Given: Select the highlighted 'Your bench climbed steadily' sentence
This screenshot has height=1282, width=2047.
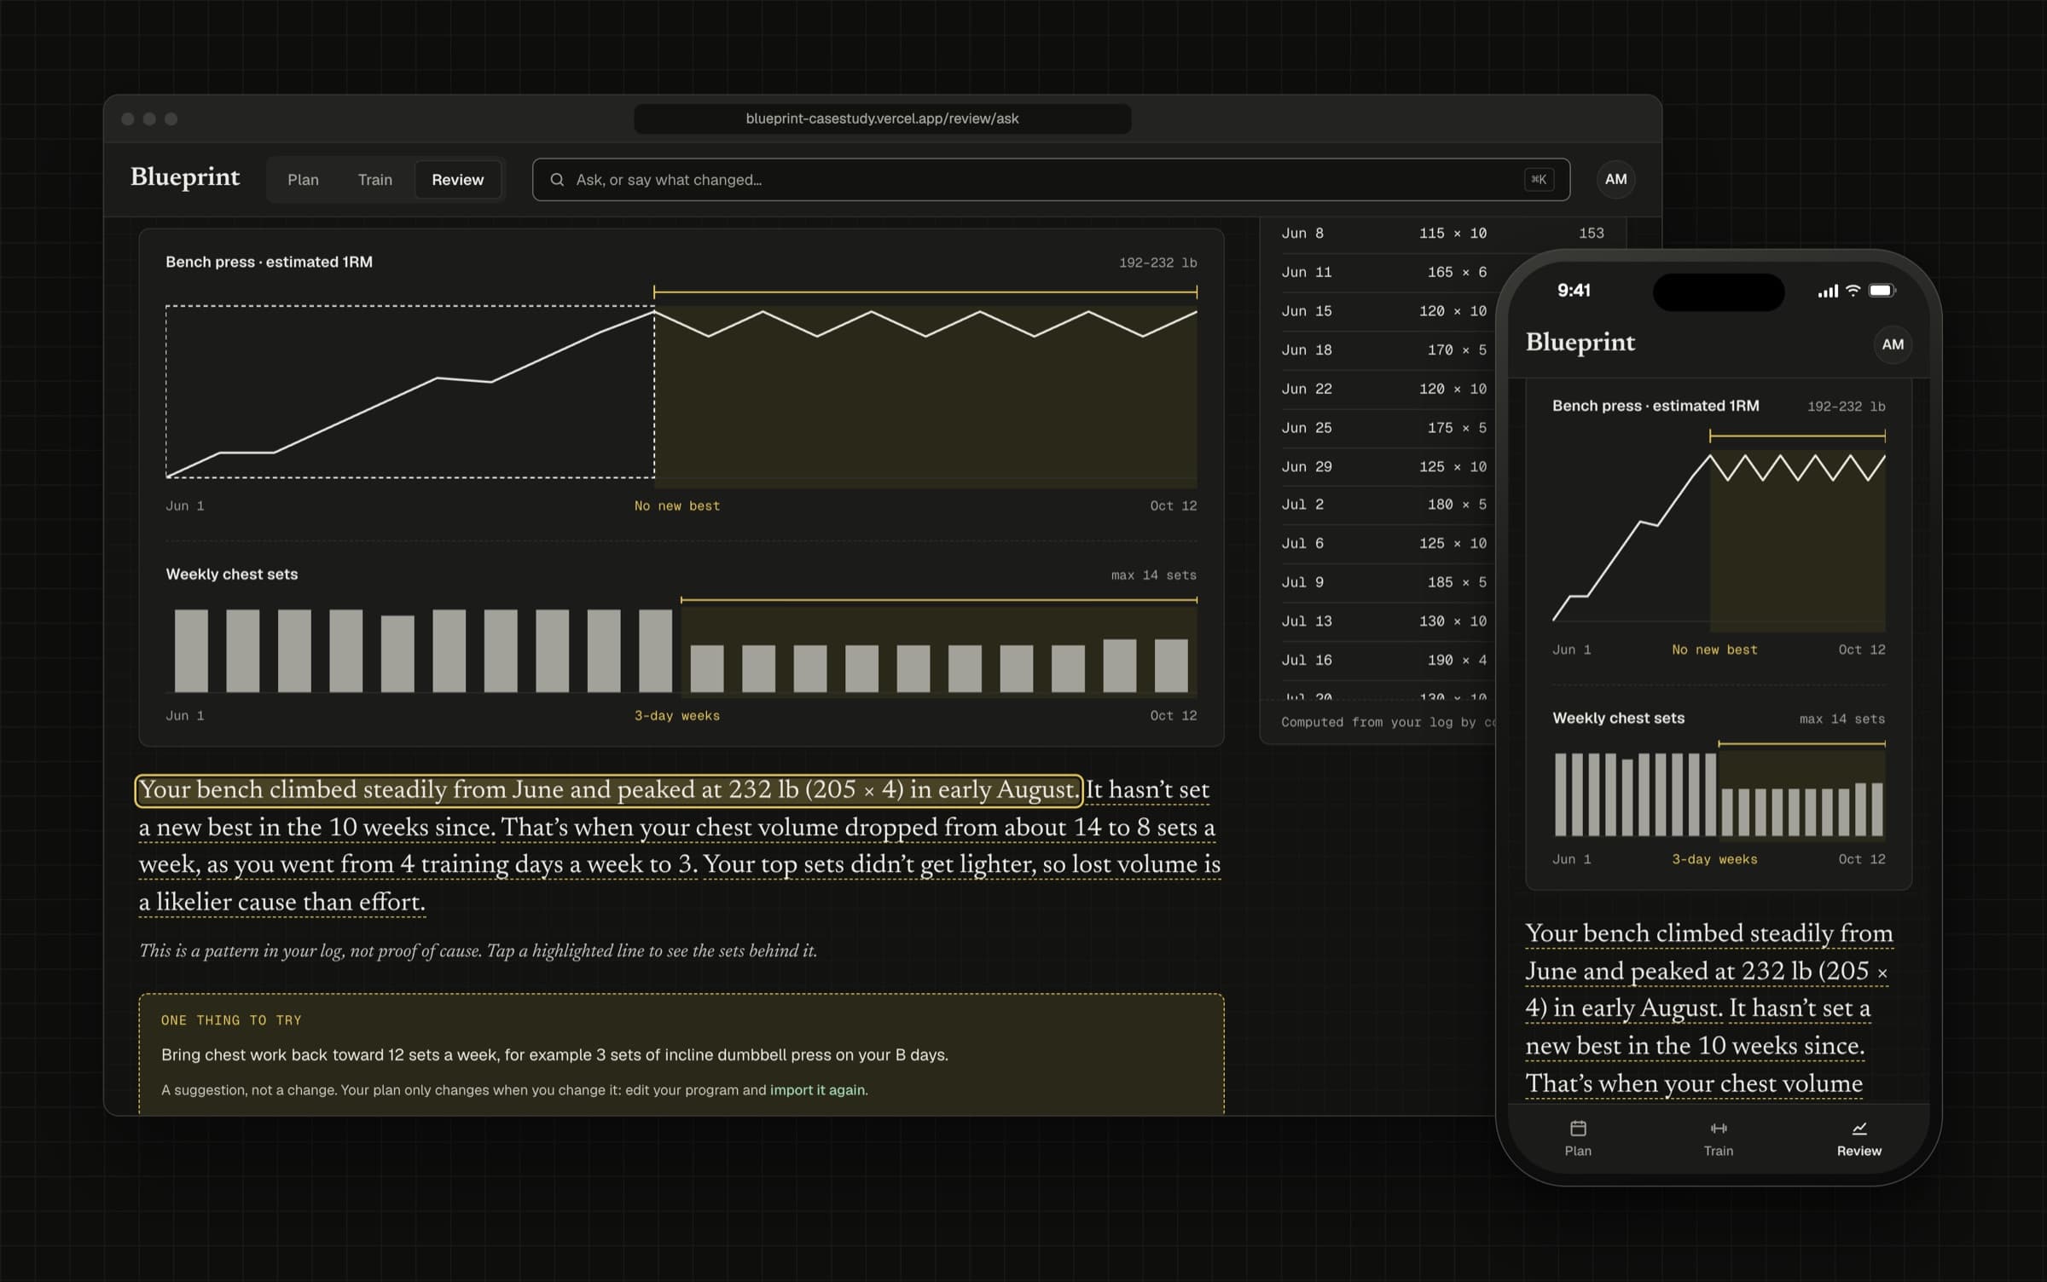Looking at the screenshot, I should pyautogui.click(x=609, y=790).
